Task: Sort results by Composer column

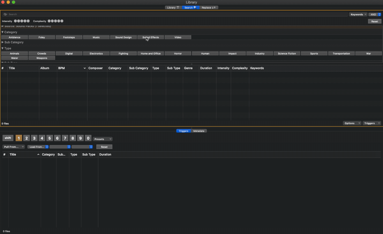Action: pyautogui.click(x=97, y=68)
